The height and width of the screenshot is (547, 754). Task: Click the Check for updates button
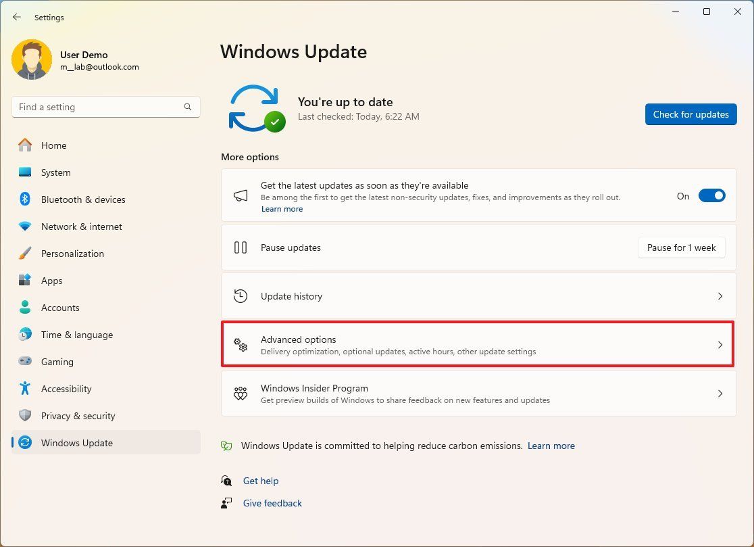tap(690, 114)
